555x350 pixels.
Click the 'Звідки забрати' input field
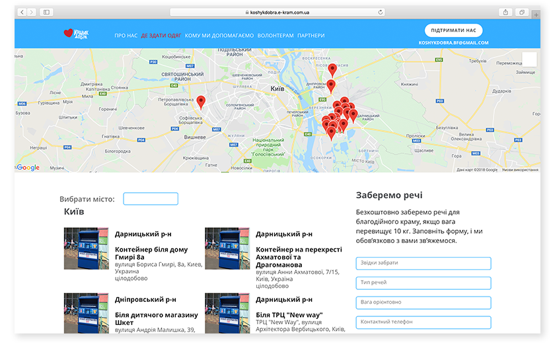[x=423, y=263]
